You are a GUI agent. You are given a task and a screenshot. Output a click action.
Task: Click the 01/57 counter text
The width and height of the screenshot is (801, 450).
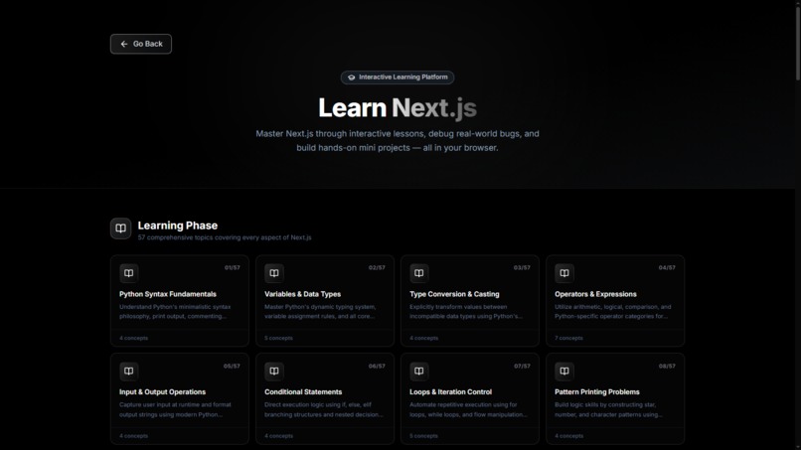click(232, 267)
